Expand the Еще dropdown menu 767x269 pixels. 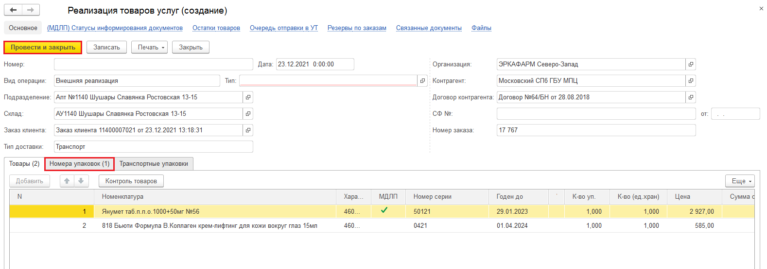pos(740,181)
